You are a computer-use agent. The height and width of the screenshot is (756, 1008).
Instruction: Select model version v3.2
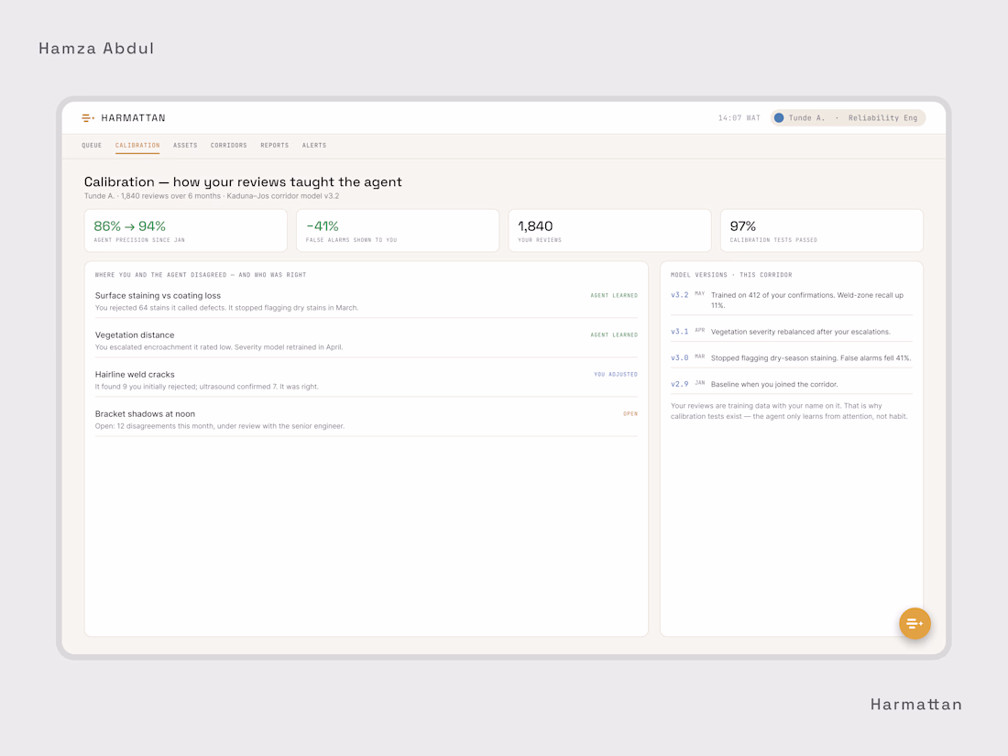coord(680,295)
